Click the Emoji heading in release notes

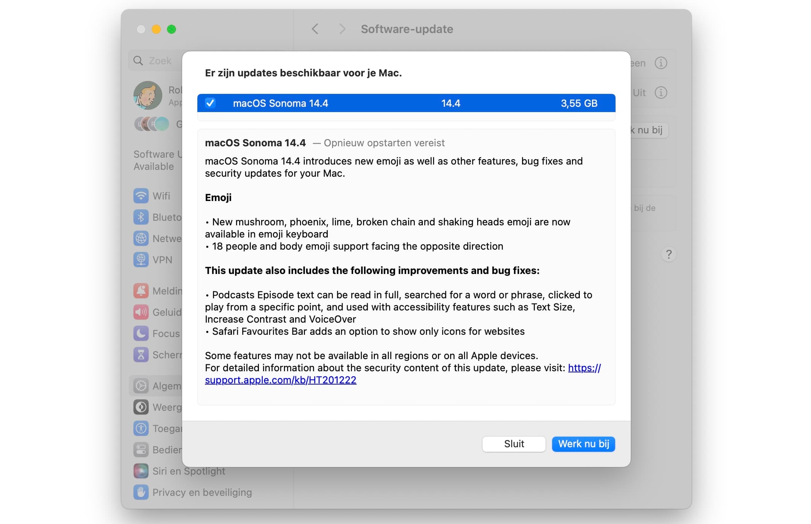218,198
